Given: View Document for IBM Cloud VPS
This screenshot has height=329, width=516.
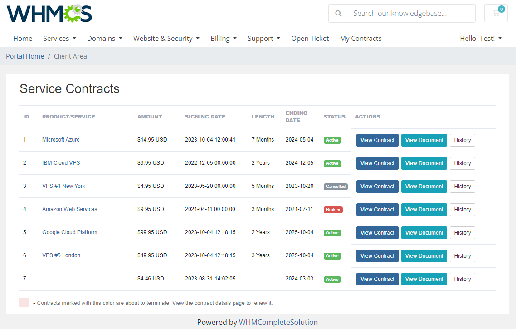Looking at the screenshot, I should (424, 163).
